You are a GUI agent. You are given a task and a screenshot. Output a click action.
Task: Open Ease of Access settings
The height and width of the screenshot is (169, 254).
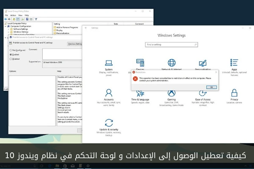tap(203, 98)
